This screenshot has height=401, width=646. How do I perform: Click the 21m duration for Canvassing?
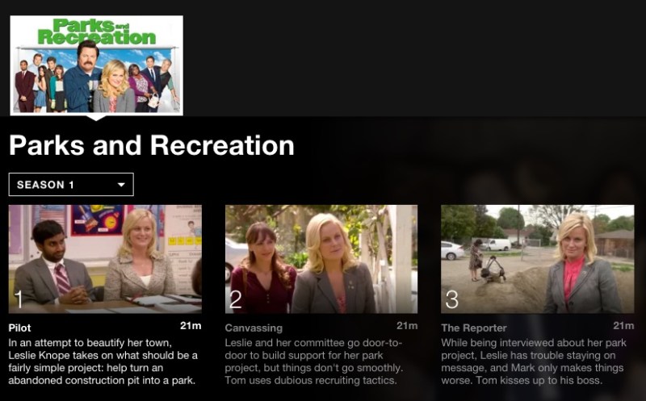tap(407, 326)
